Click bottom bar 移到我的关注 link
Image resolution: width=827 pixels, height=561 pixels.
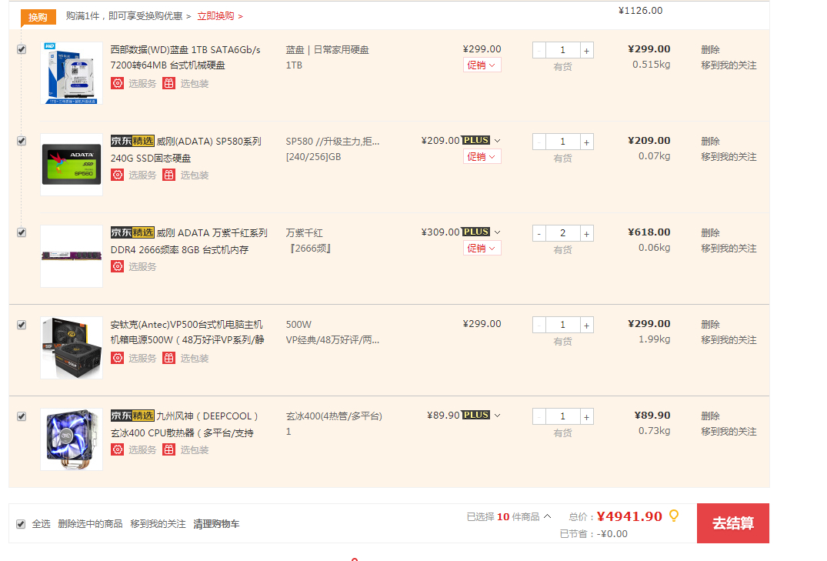click(158, 524)
